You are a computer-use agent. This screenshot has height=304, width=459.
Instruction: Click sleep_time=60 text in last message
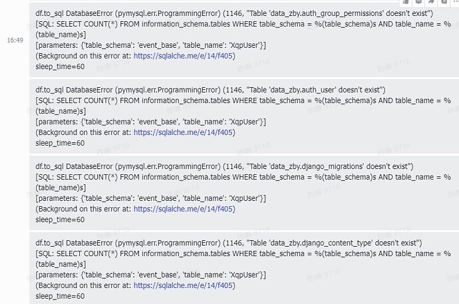60,296
